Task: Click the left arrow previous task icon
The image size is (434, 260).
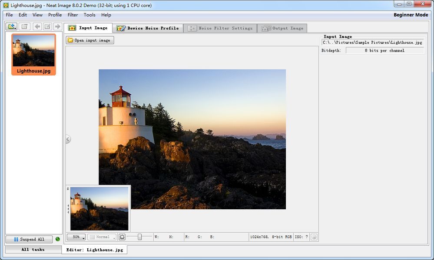Action: click(37, 26)
